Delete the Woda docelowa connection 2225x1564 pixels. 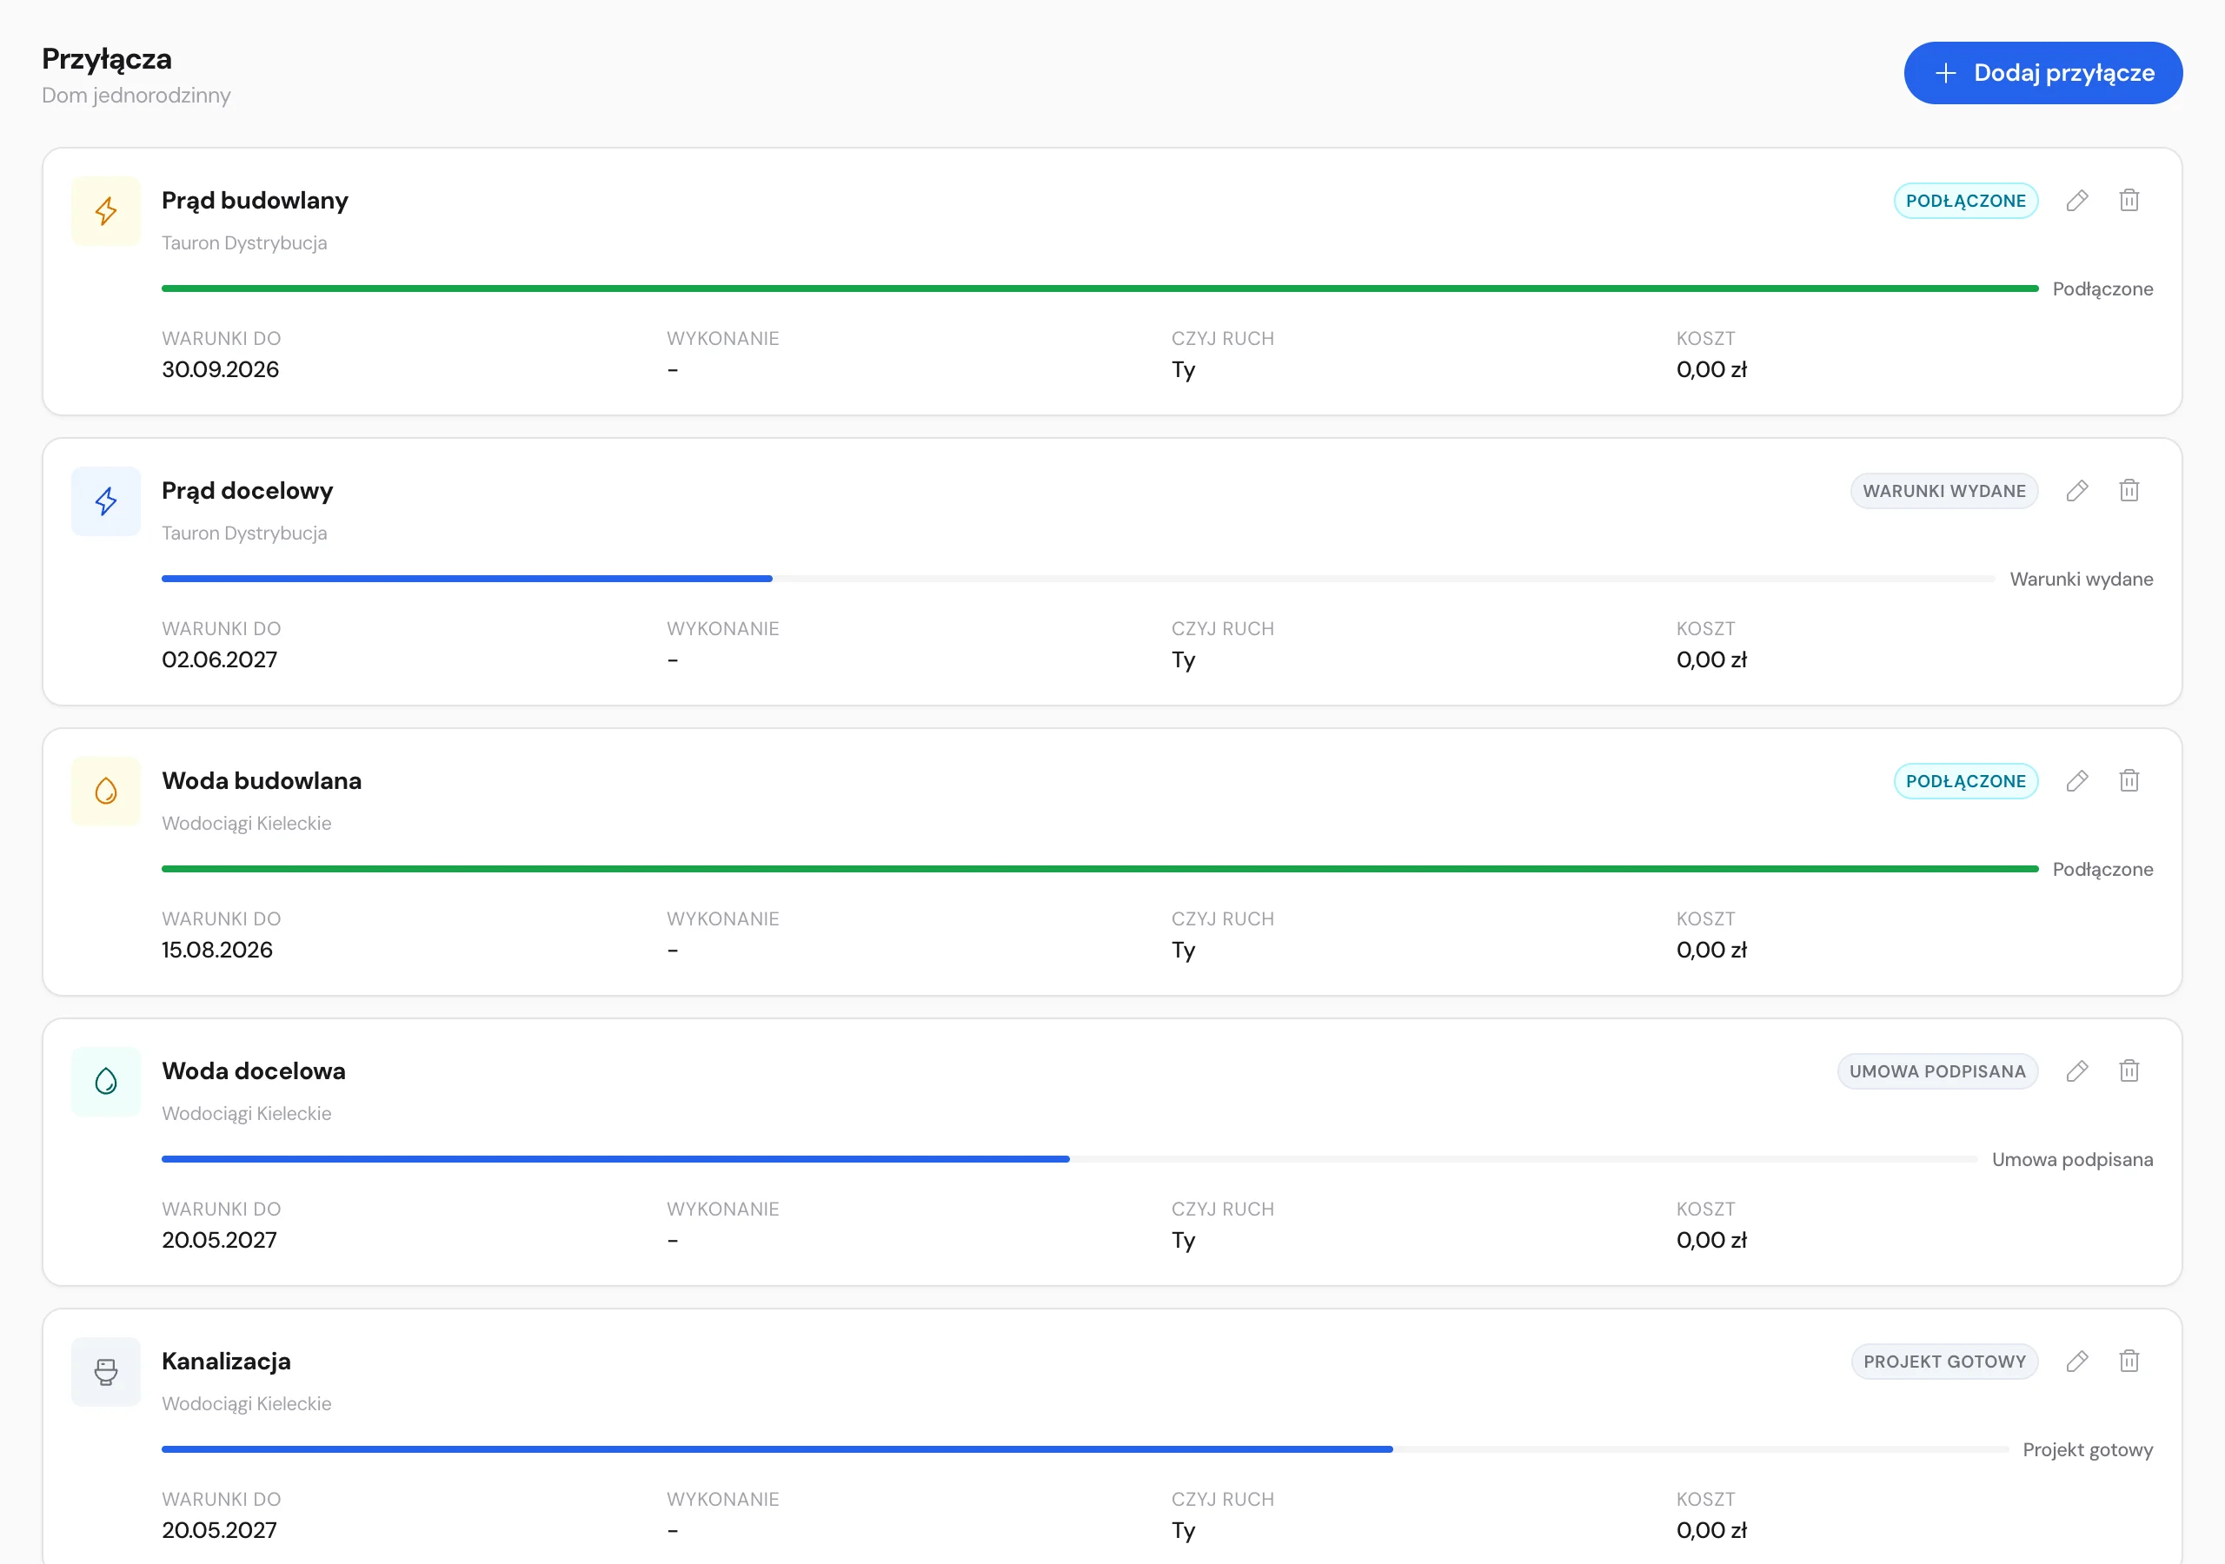pos(2129,1070)
